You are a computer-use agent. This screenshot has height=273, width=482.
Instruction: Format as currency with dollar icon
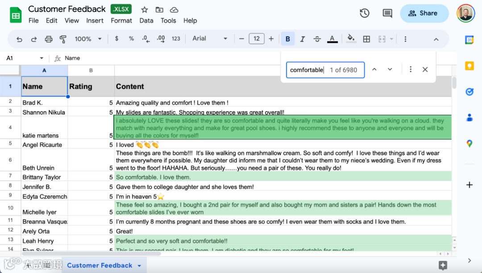coord(116,39)
